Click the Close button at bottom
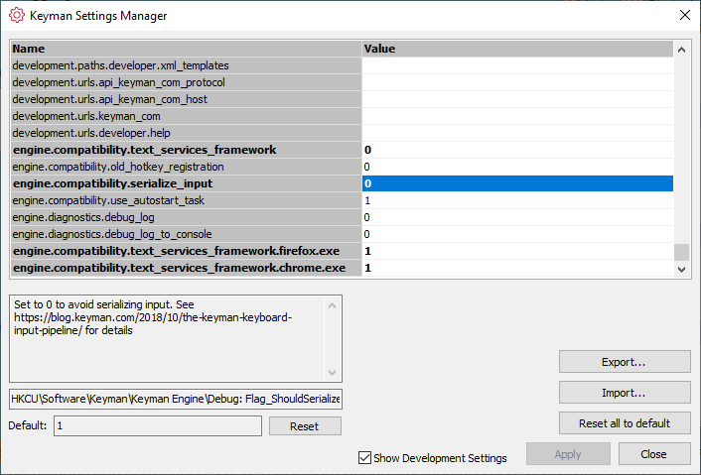The height and width of the screenshot is (475, 701). [x=654, y=454]
